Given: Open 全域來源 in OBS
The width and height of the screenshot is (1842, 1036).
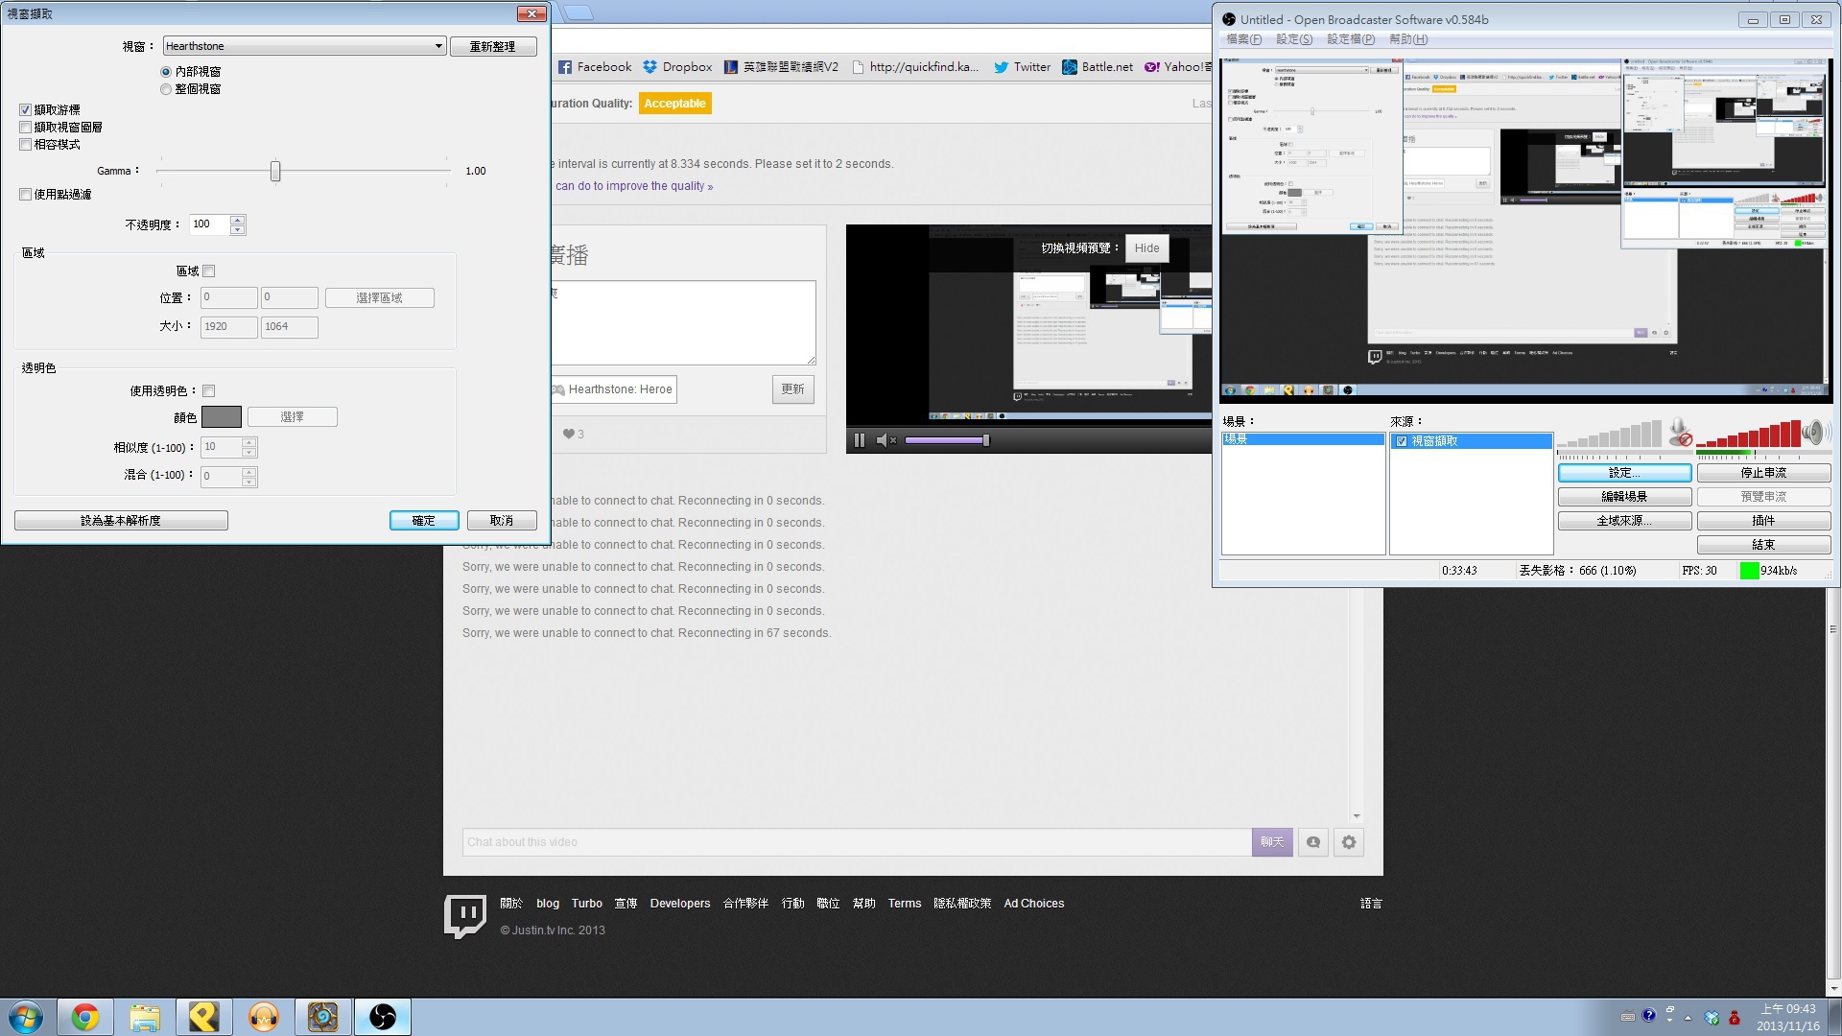Looking at the screenshot, I should pos(1624,521).
